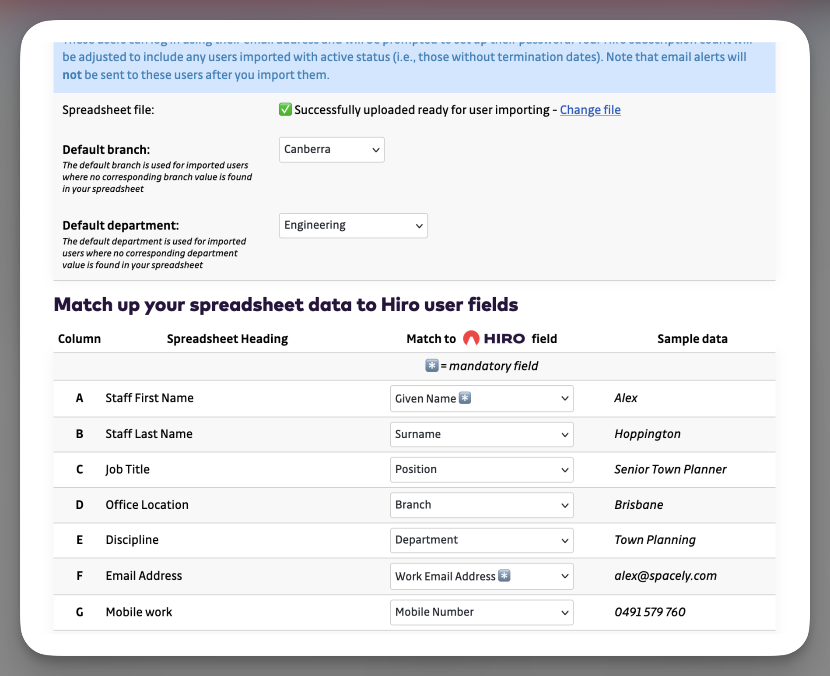Open the Default department dropdown showing Engineering
The image size is (830, 676).
pos(353,225)
